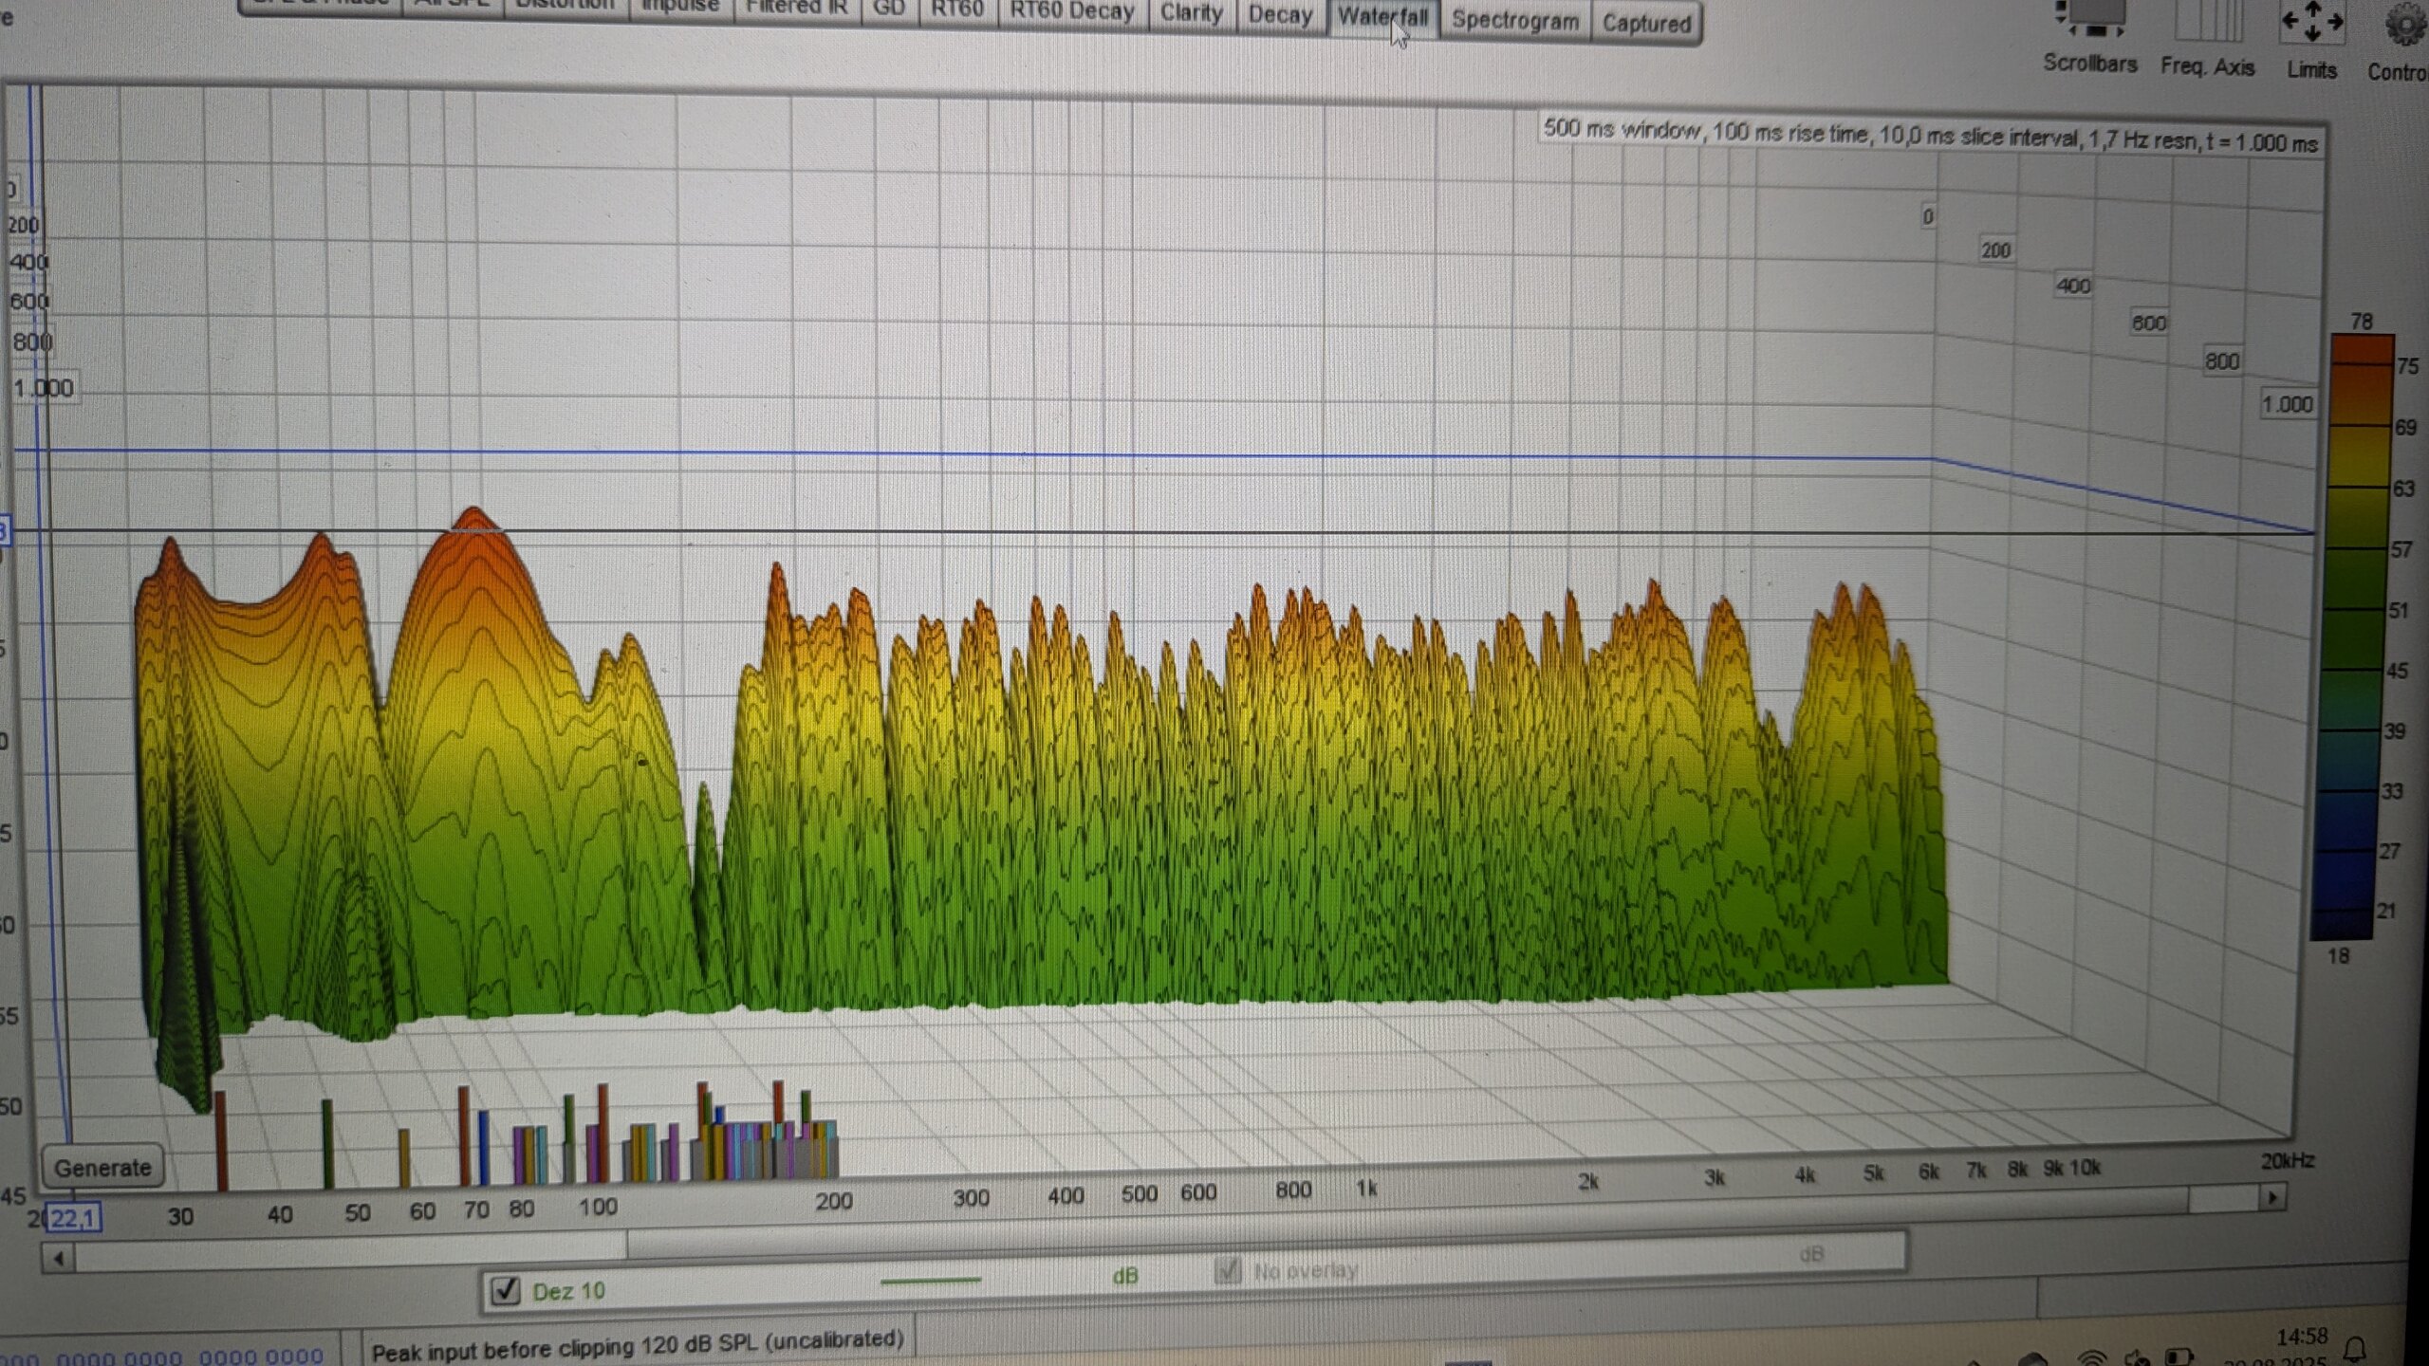Open the Captured tab
Image resolution: width=2429 pixels, height=1366 pixels.
(x=1646, y=24)
